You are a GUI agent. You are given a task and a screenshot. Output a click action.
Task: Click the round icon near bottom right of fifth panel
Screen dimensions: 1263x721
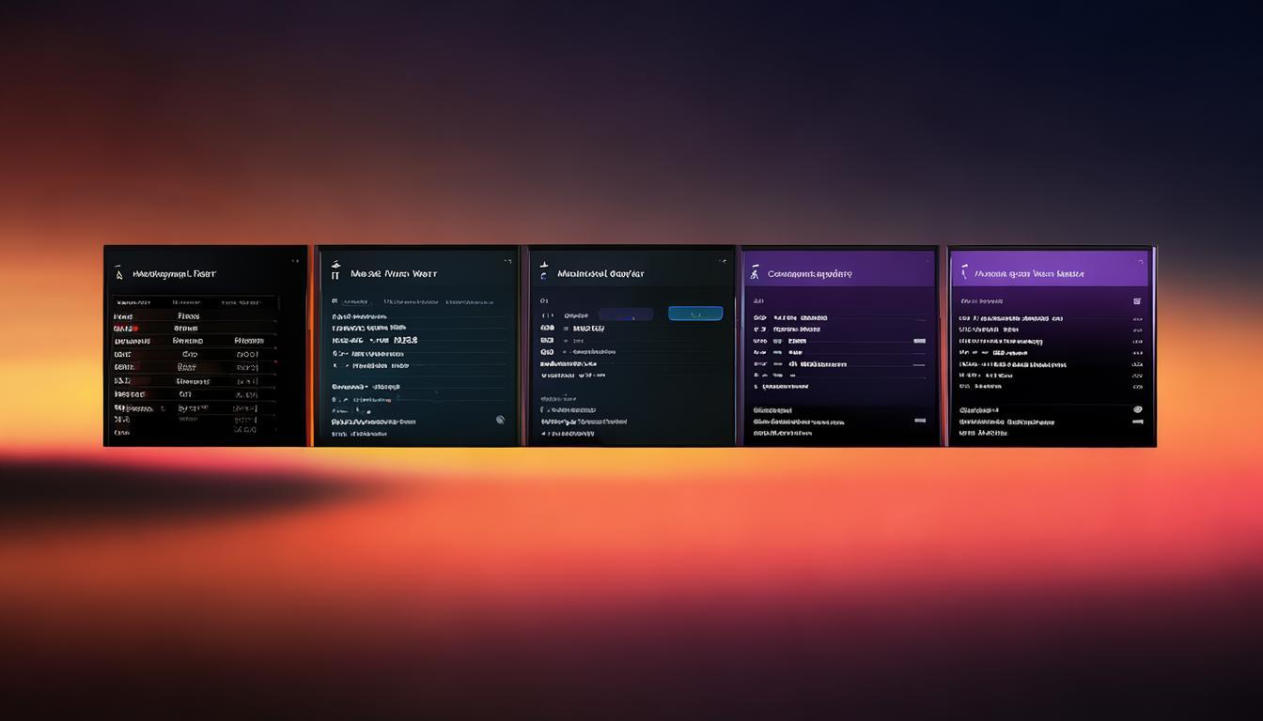(x=1137, y=409)
